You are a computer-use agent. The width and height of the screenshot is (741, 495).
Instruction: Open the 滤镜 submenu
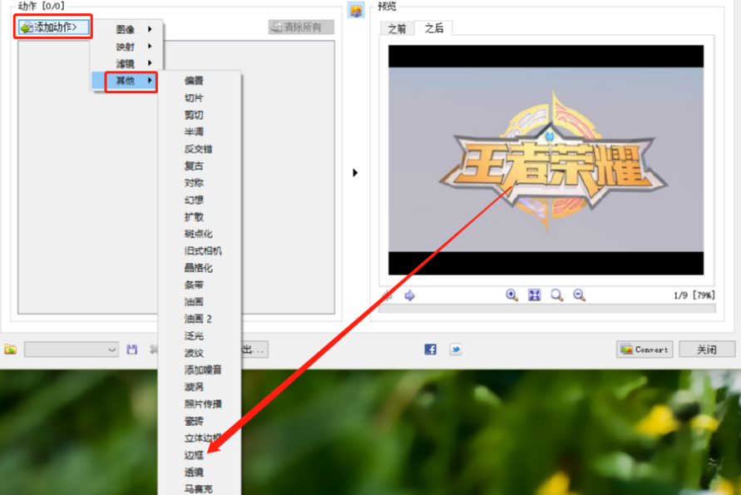(x=127, y=63)
